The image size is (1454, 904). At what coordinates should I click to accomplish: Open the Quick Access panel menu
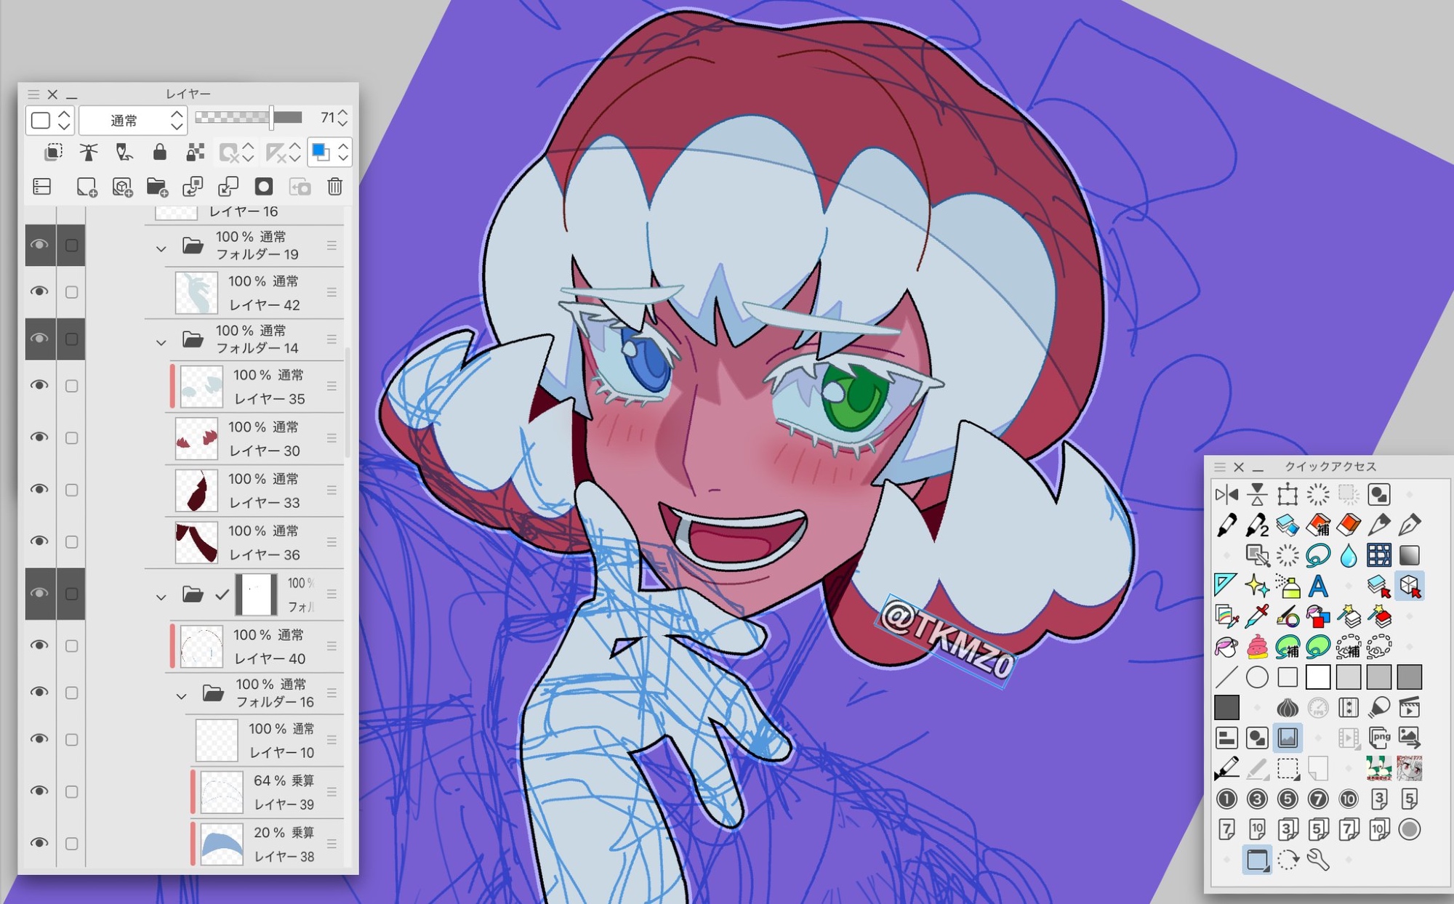(1220, 467)
